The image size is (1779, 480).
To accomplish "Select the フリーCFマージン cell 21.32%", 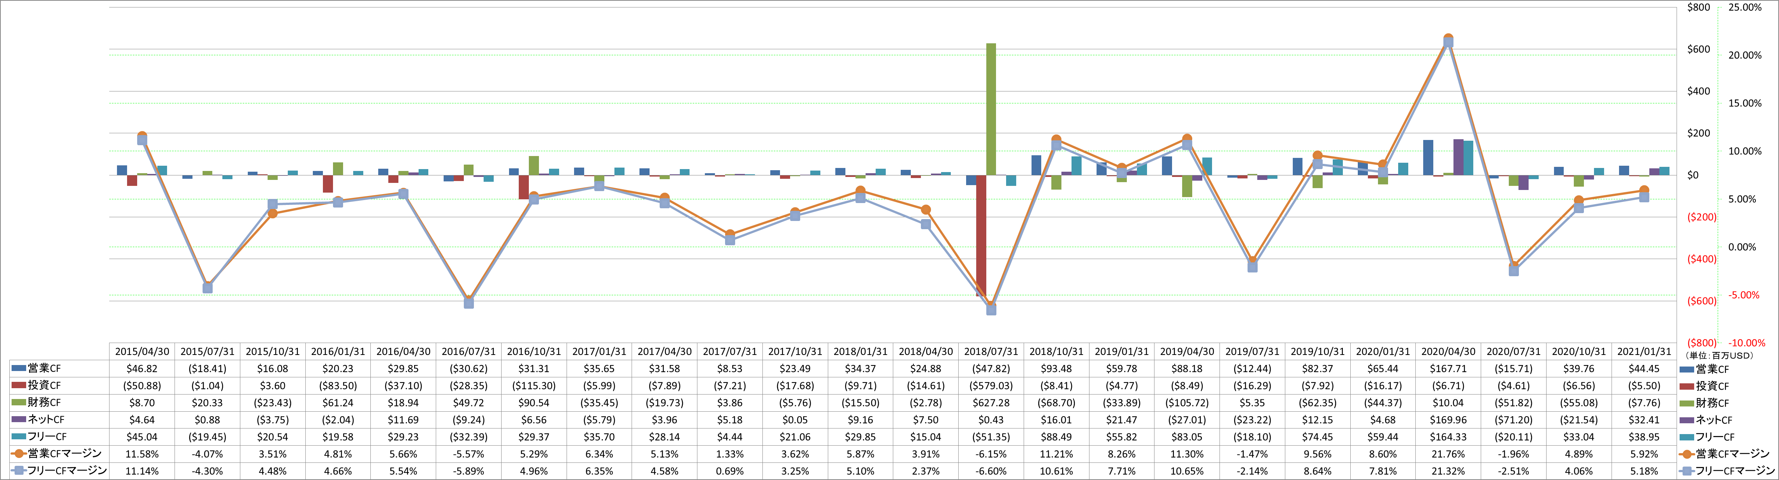I will (x=1448, y=470).
